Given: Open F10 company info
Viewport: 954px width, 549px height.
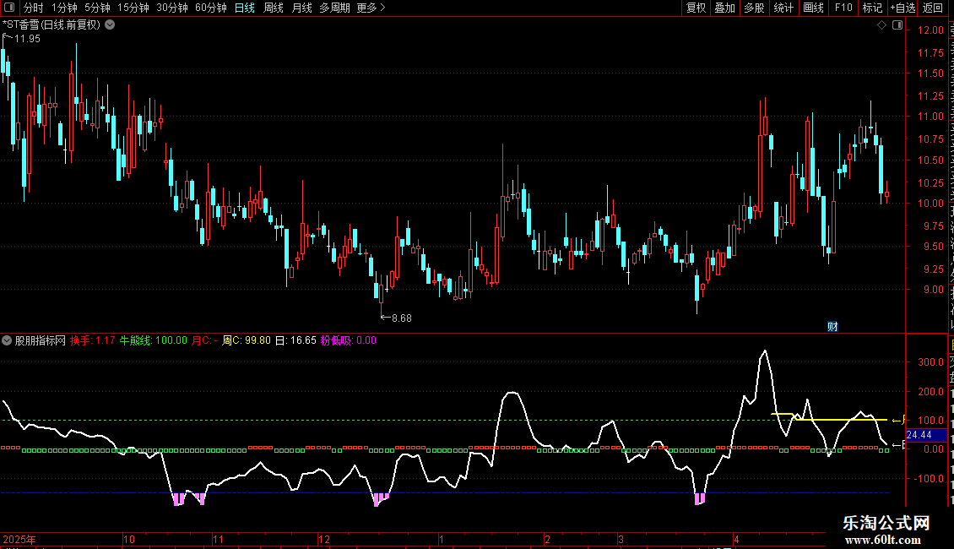Looking at the screenshot, I should (x=843, y=8).
